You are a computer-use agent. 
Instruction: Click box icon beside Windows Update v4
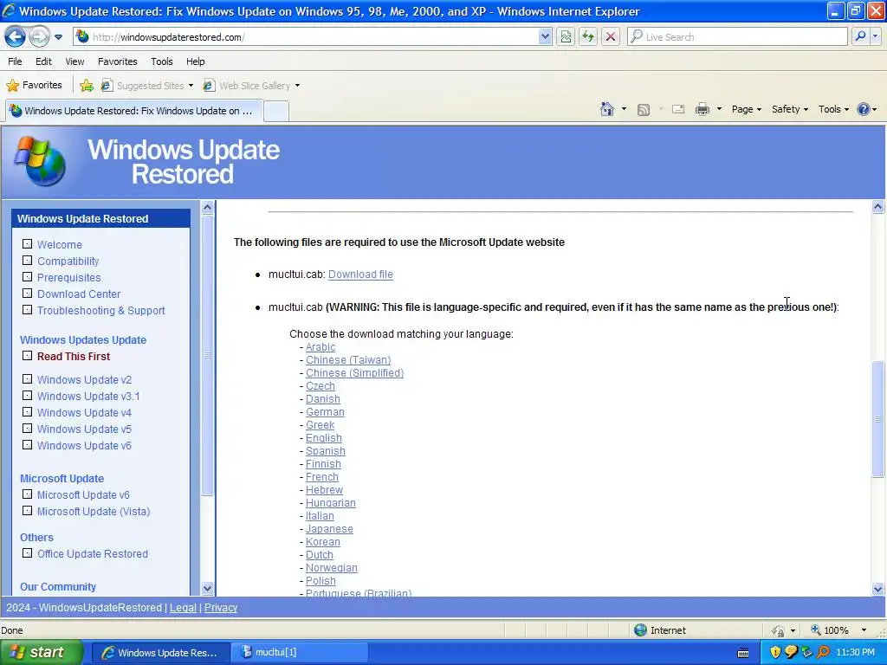tap(27, 412)
